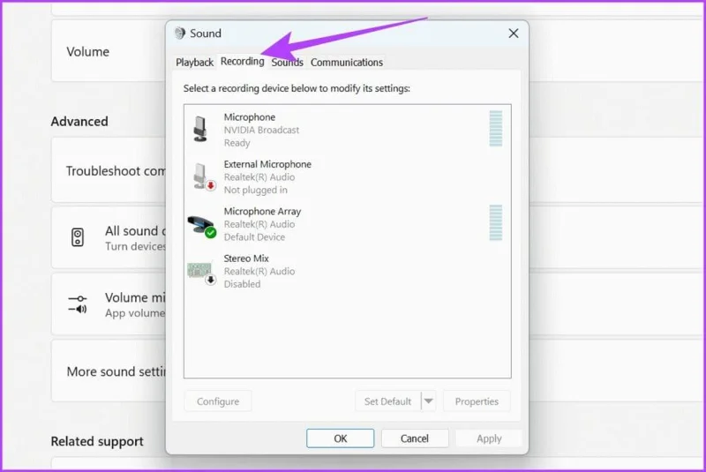The image size is (706, 472).
Task: Click Cancel in the Sound dialog
Action: (415, 438)
